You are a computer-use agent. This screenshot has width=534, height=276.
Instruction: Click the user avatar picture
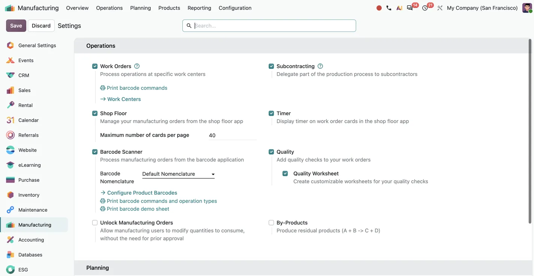point(527,8)
